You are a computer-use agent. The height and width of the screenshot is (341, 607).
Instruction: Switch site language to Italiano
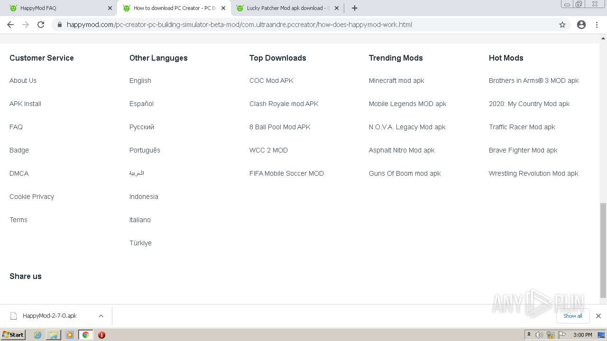140,220
